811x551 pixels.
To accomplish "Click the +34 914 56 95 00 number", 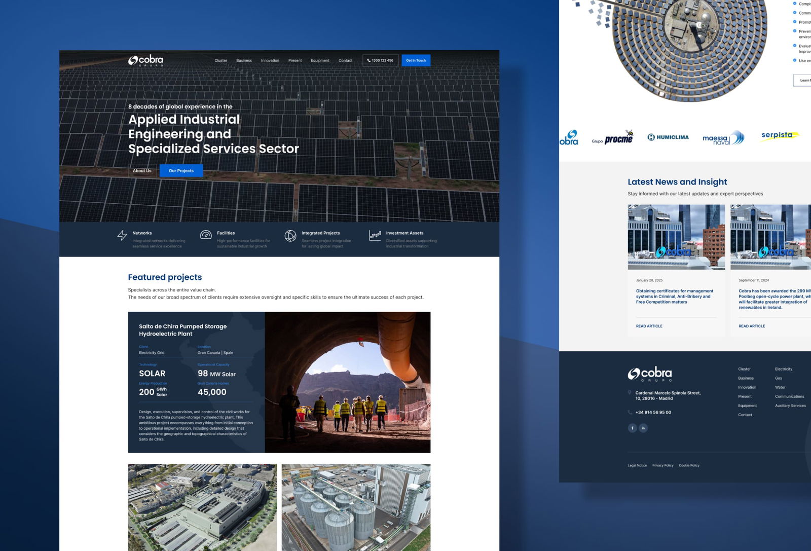I will [x=653, y=413].
